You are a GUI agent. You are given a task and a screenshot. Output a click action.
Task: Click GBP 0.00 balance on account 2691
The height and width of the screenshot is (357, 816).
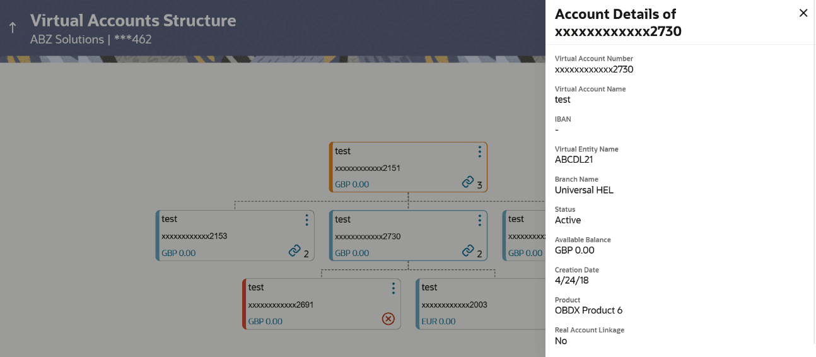pyautogui.click(x=265, y=322)
